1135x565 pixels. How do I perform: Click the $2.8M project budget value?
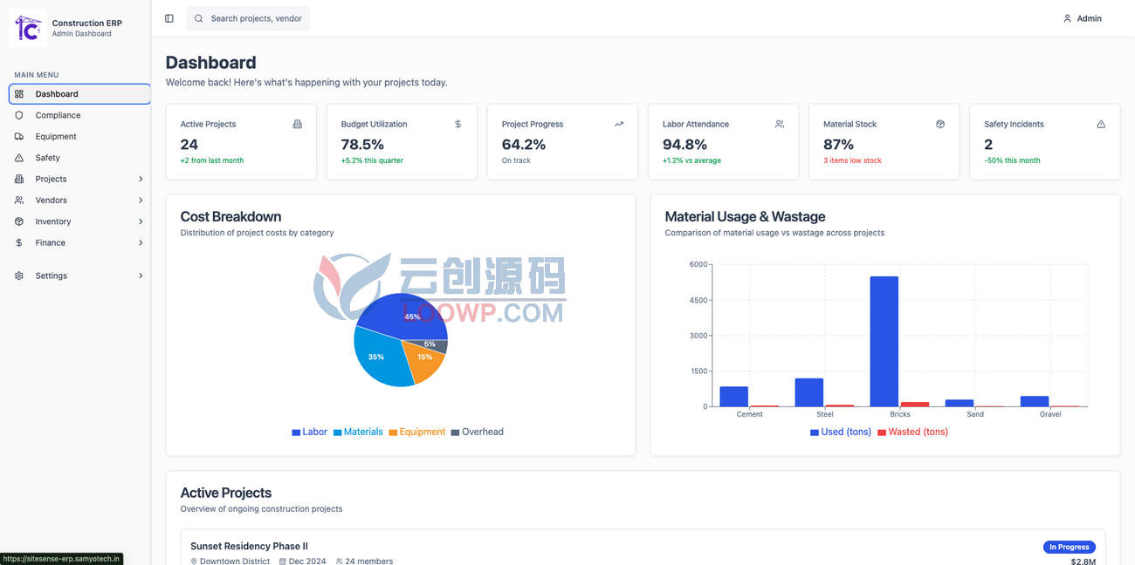click(x=1083, y=562)
